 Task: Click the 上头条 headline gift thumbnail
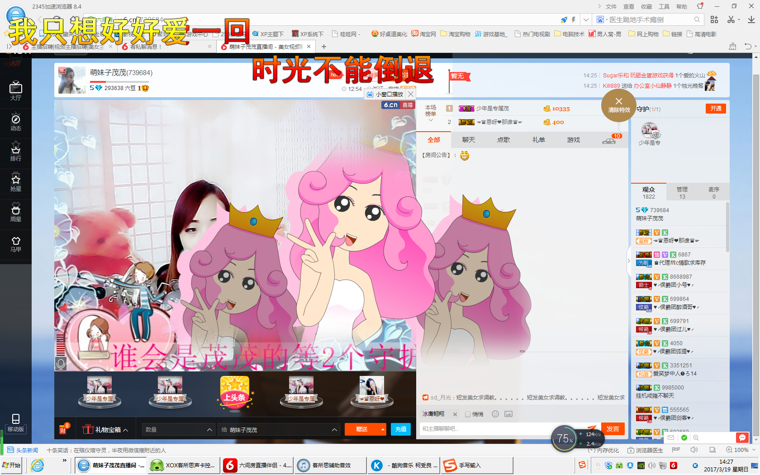235,393
